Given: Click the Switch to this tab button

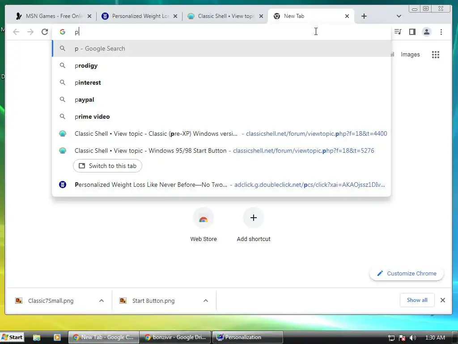Looking at the screenshot, I should tap(107, 166).
